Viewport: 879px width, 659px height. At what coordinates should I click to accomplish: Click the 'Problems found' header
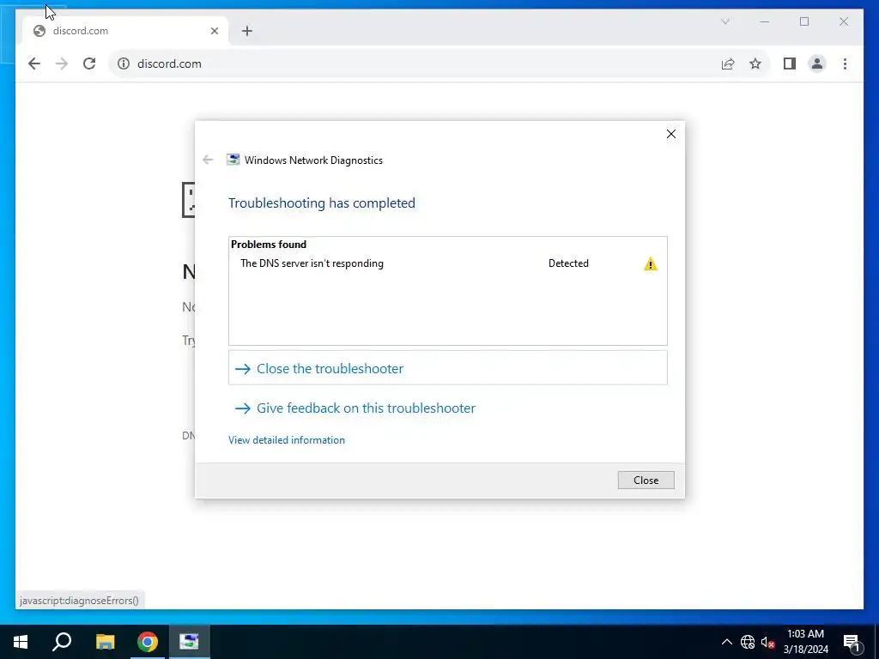[x=269, y=245]
